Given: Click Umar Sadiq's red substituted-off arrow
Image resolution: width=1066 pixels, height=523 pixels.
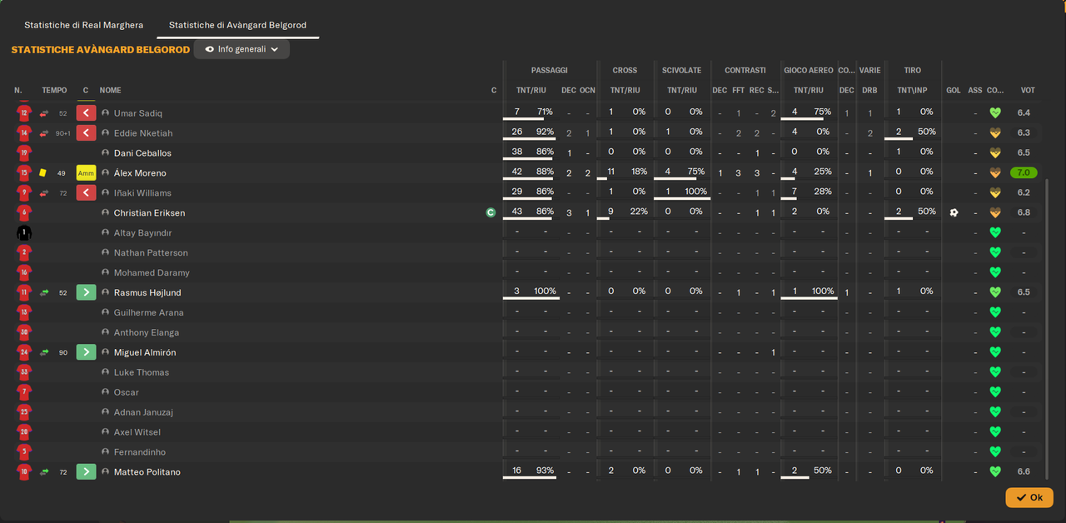Looking at the screenshot, I should point(86,113).
